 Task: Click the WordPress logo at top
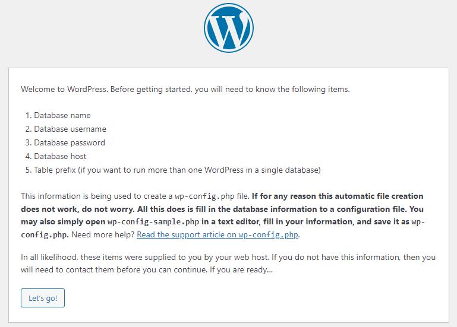(228, 28)
